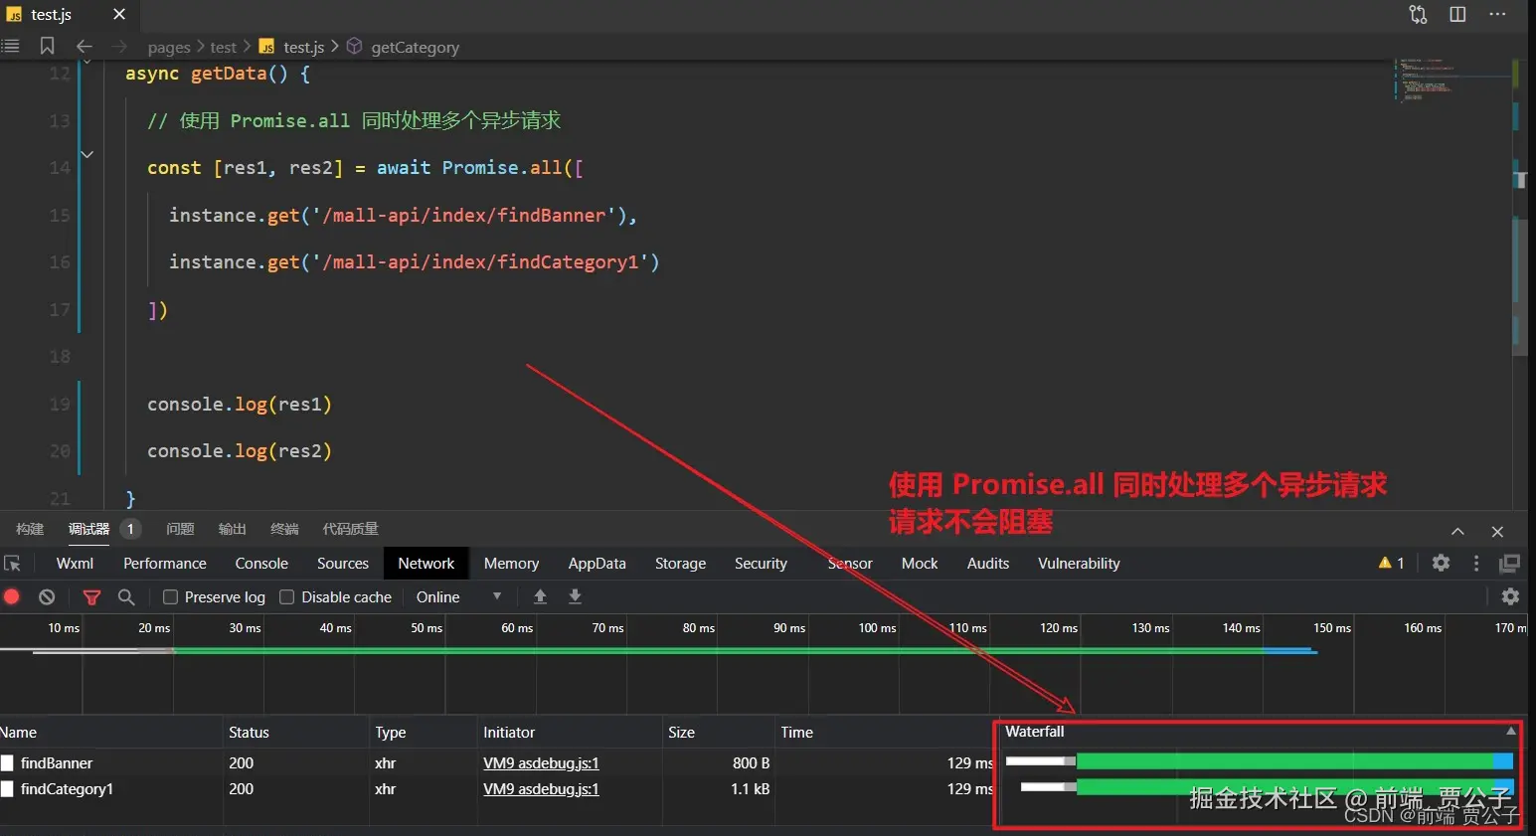Image resolution: width=1536 pixels, height=836 pixels.
Task: Switch to the Mock tab
Action: (920, 564)
